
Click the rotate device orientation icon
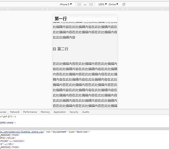124,4
